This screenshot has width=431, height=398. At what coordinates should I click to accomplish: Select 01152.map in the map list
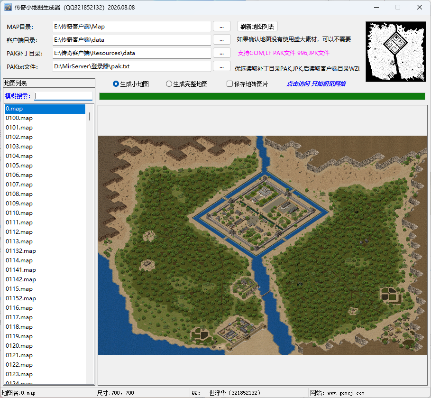(45, 298)
